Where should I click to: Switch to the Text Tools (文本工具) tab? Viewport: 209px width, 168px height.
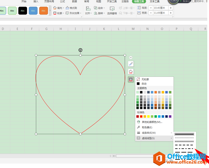(x=155, y=1)
